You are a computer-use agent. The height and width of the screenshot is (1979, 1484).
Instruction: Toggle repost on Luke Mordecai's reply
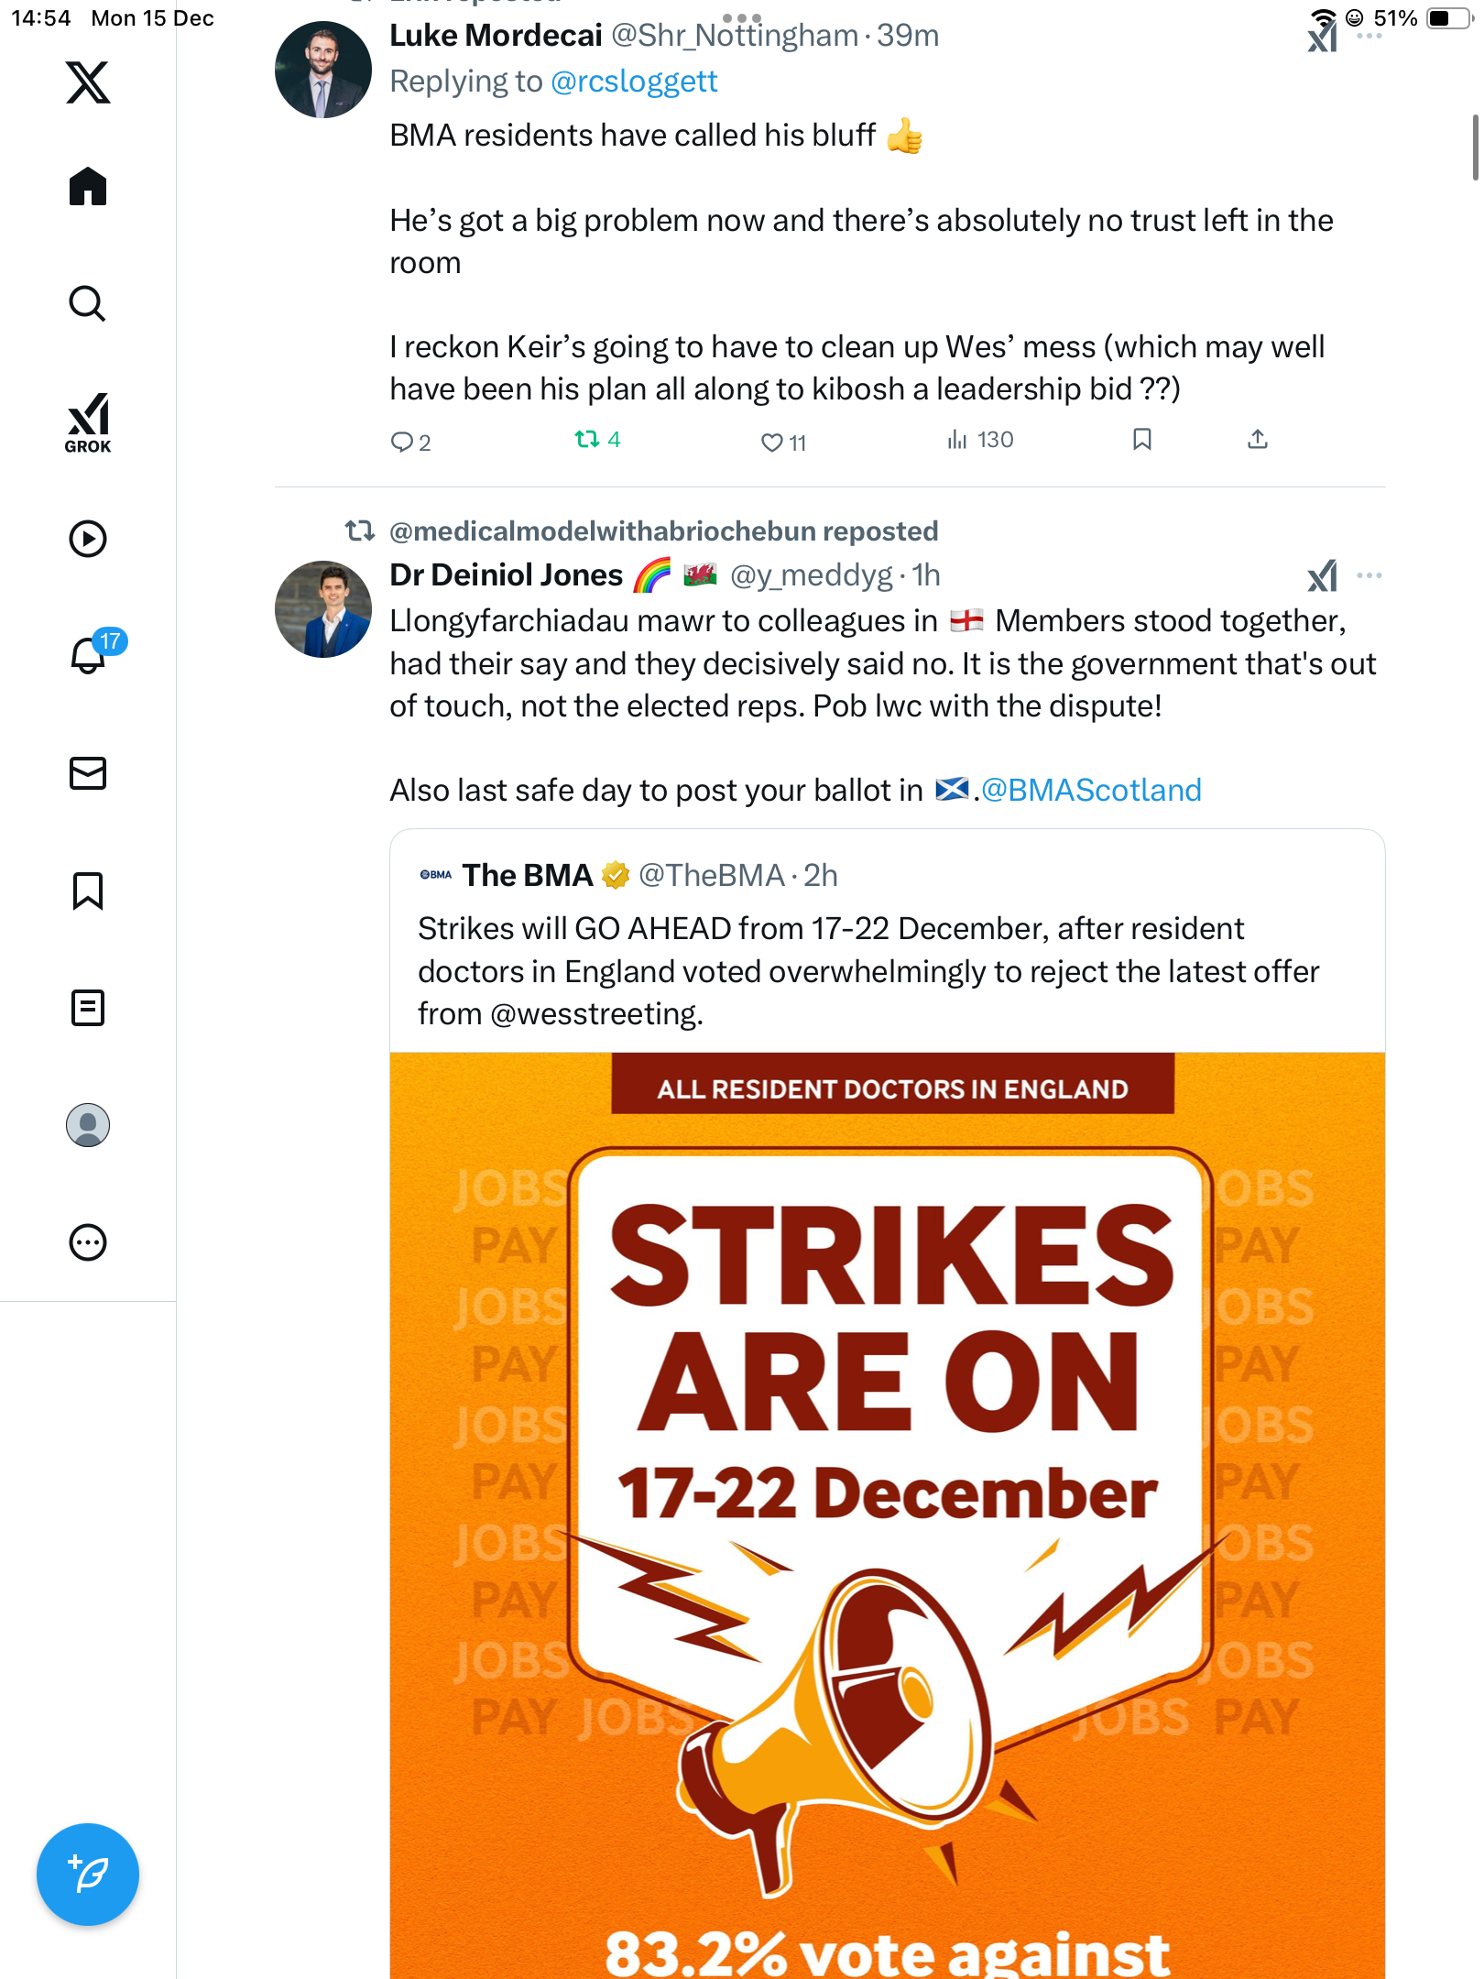(587, 440)
